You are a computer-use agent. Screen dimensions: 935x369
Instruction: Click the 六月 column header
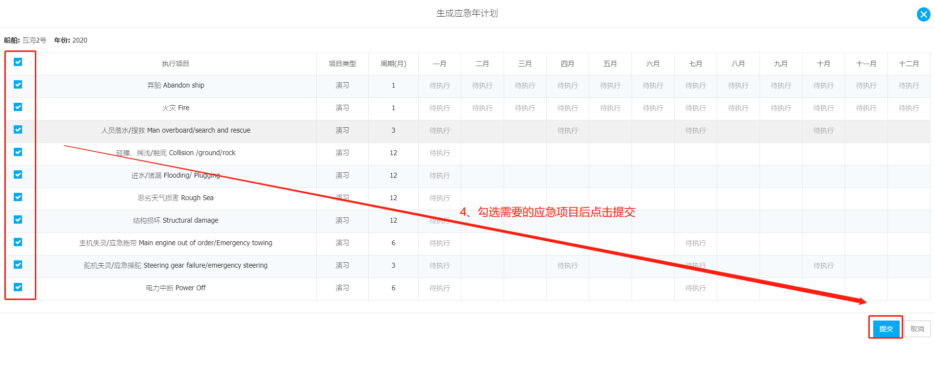click(x=653, y=64)
